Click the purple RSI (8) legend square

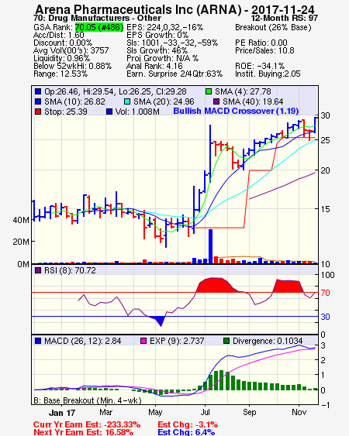click(38, 270)
